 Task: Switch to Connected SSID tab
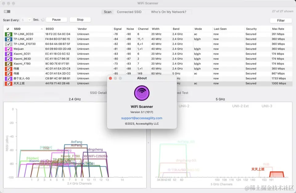(x=129, y=12)
